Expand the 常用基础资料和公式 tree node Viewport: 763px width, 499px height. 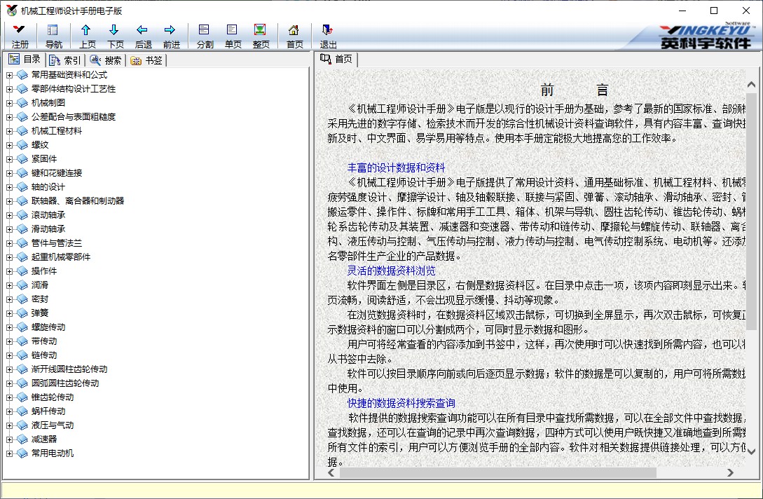point(9,75)
